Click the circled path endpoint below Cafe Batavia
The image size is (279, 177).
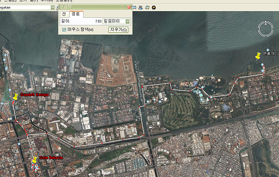[35, 168]
